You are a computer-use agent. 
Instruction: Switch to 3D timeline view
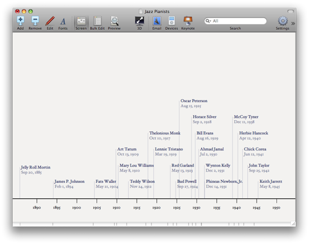pos(140,20)
